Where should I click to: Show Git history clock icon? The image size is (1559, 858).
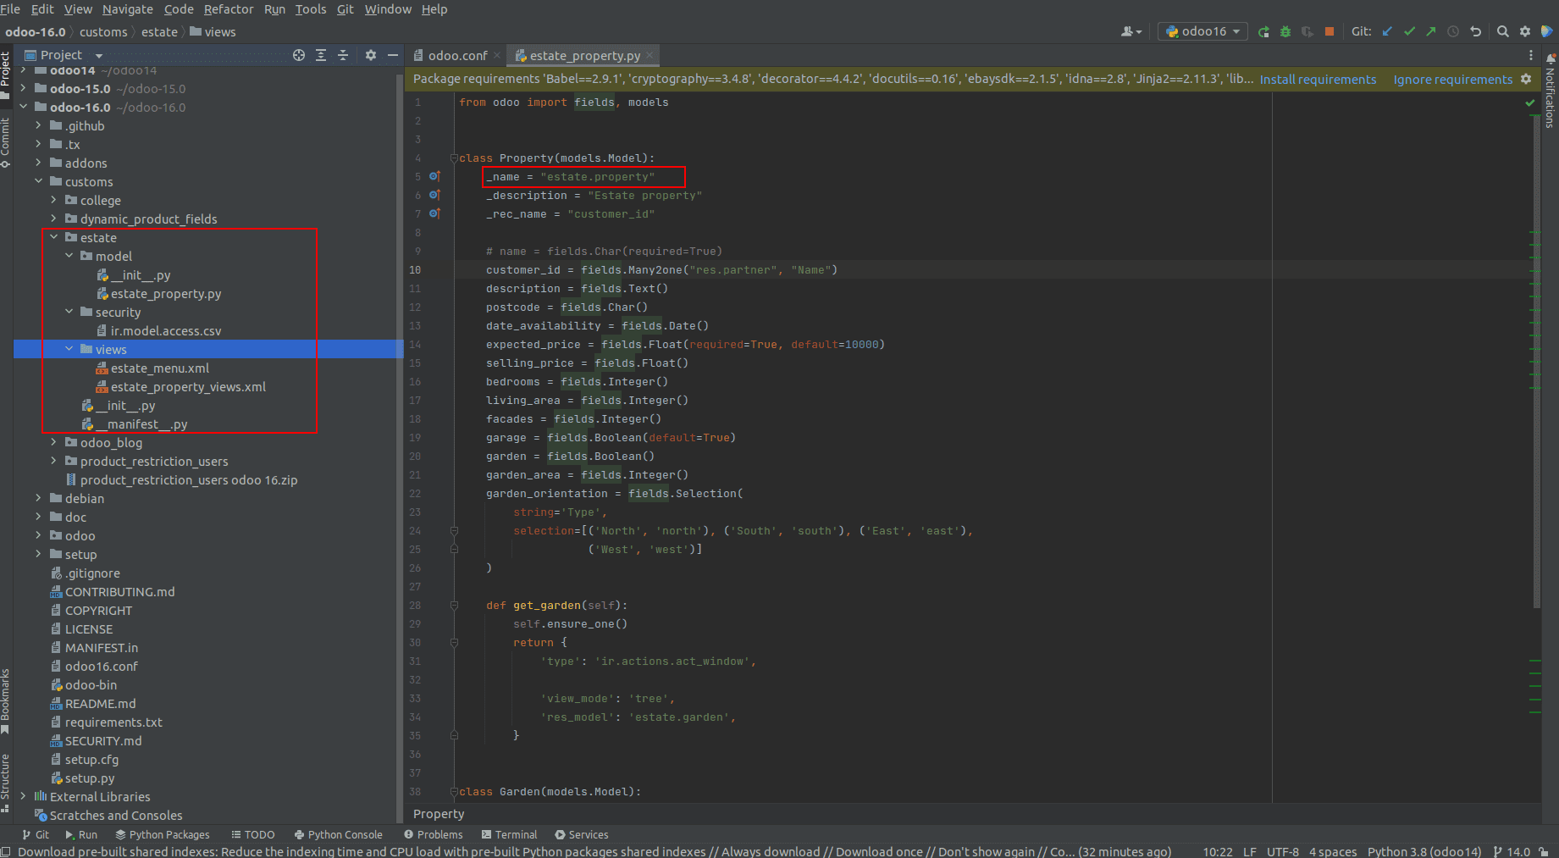pos(1453,31)
